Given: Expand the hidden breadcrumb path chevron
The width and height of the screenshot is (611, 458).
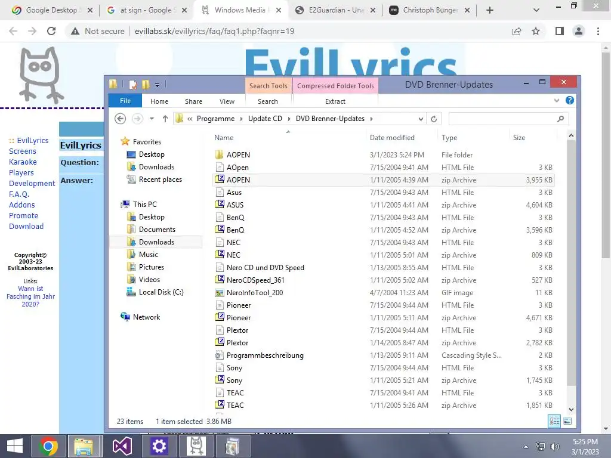Looking at the screenshot, I should tap(190, 119).
